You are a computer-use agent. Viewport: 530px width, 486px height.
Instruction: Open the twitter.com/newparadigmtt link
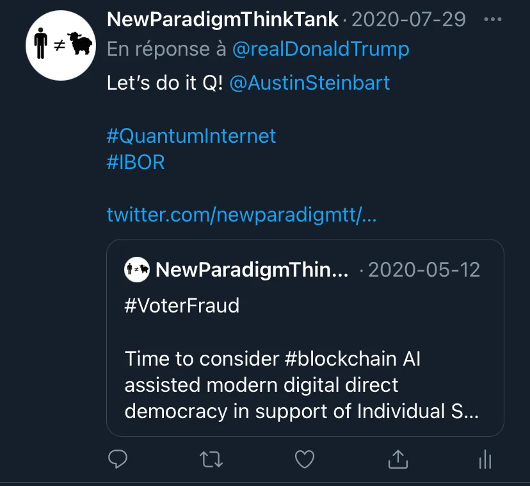tap(241, 215)
